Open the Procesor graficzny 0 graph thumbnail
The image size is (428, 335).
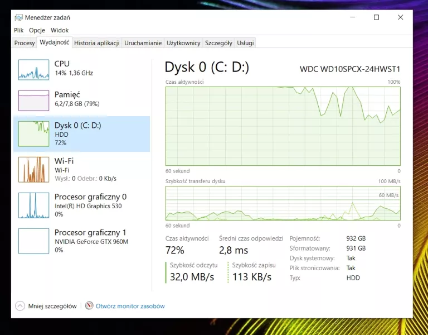point(33,205)
